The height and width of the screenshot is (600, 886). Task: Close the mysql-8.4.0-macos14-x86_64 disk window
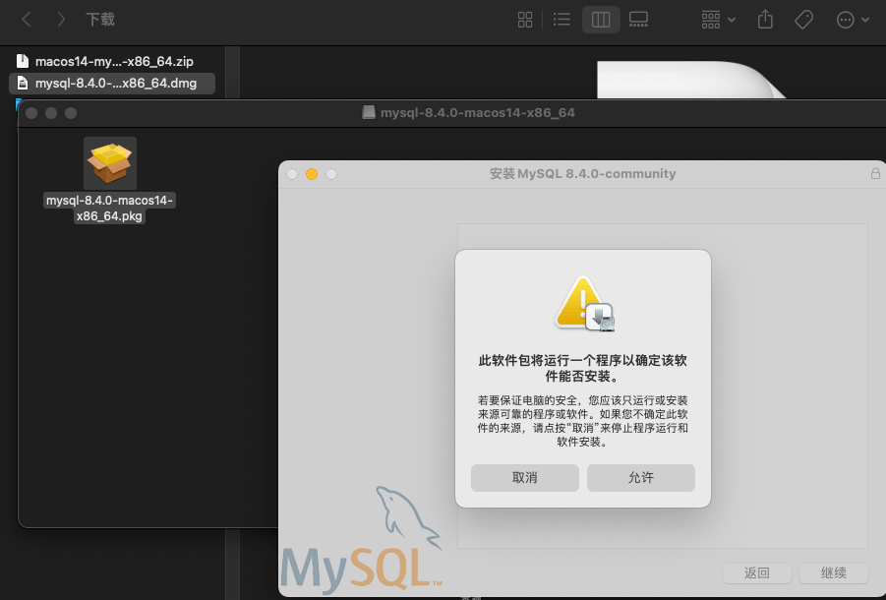[31, 113]
